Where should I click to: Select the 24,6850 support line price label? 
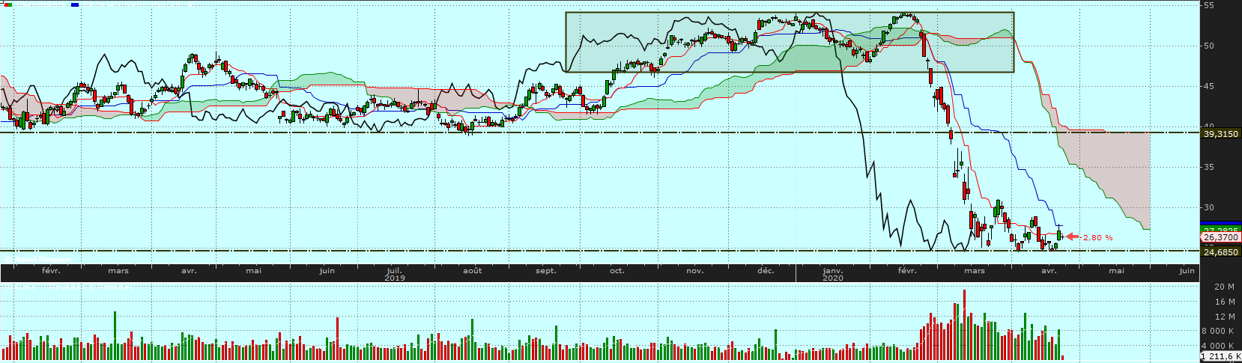click(1220, 252)
